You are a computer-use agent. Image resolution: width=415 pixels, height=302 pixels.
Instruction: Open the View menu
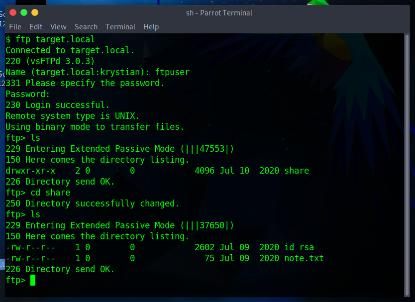tap(57, 27)
